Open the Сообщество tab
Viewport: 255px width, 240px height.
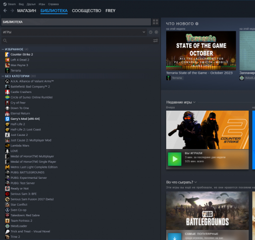click(86, 11)
